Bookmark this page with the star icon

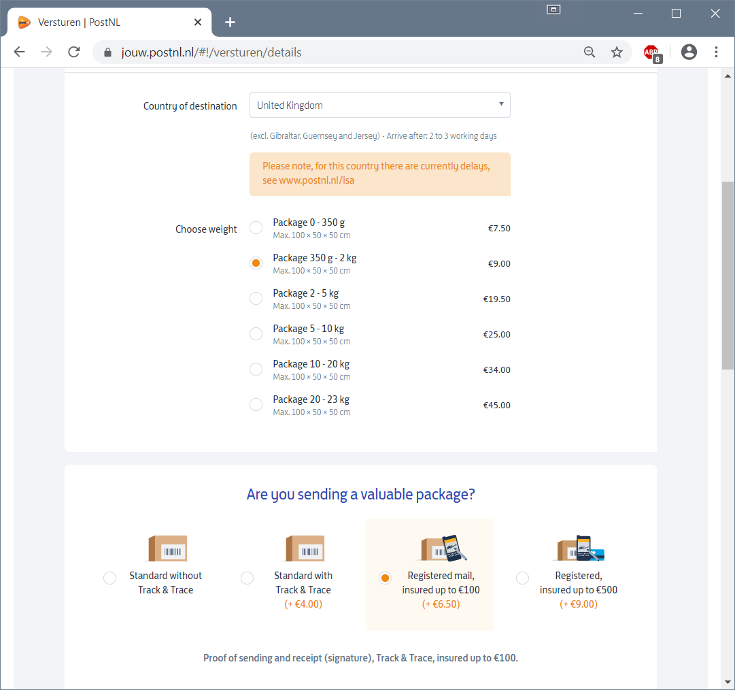[617, 52]
